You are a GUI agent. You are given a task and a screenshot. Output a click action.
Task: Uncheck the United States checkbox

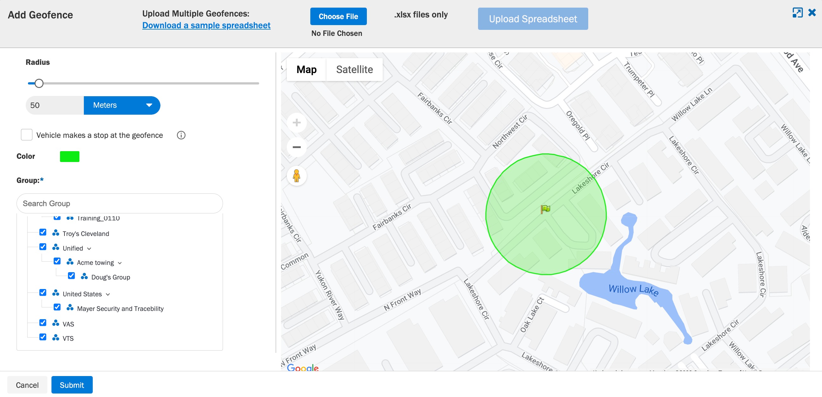point(43,293)
